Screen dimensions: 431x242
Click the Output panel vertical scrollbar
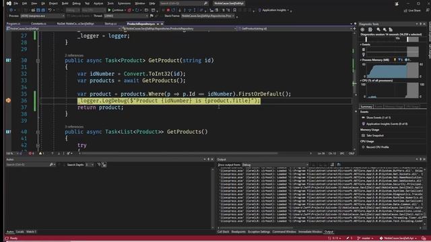[x=425, y=197]
